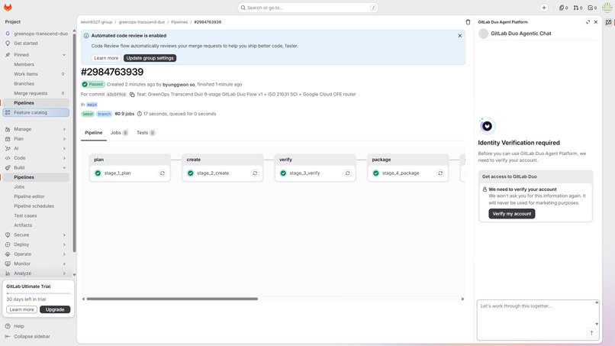Open new Duo chat icon on right edge
Screen dimensions: 615x346
[x=608, y=22]
